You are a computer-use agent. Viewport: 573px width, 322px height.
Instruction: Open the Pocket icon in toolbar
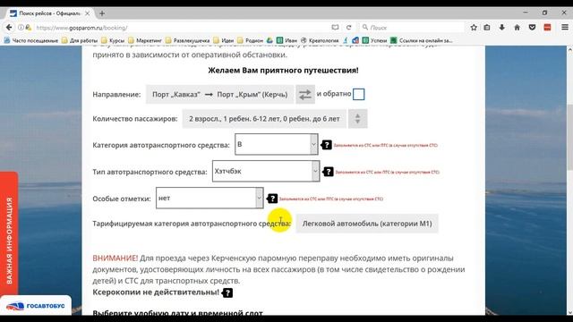532,28
